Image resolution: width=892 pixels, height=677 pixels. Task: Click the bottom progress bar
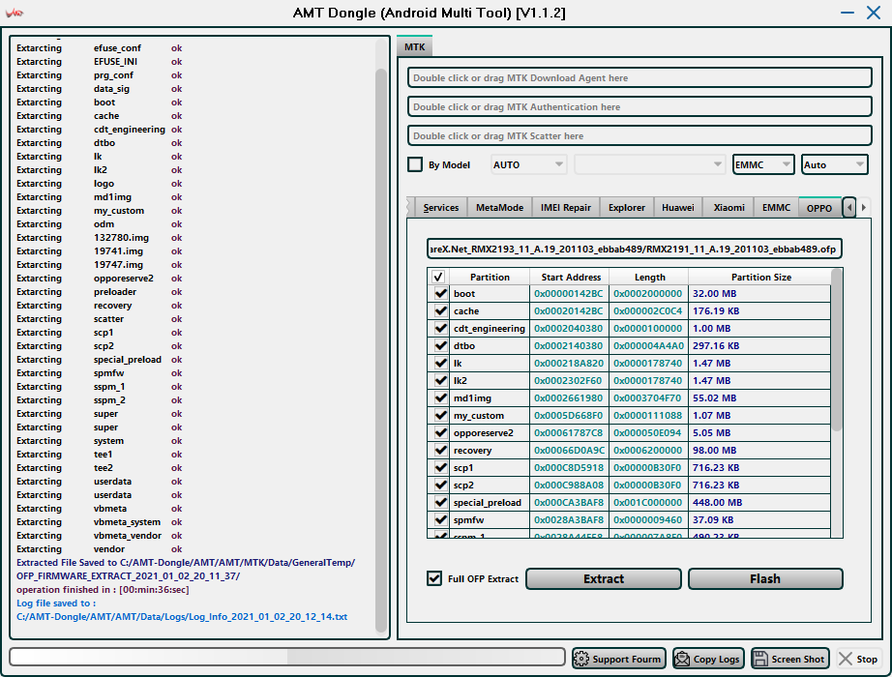tap(287, 657)
